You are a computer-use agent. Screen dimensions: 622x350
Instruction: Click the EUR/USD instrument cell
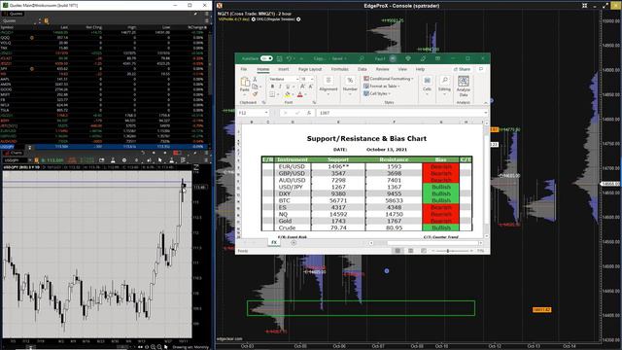click(292, 166)
